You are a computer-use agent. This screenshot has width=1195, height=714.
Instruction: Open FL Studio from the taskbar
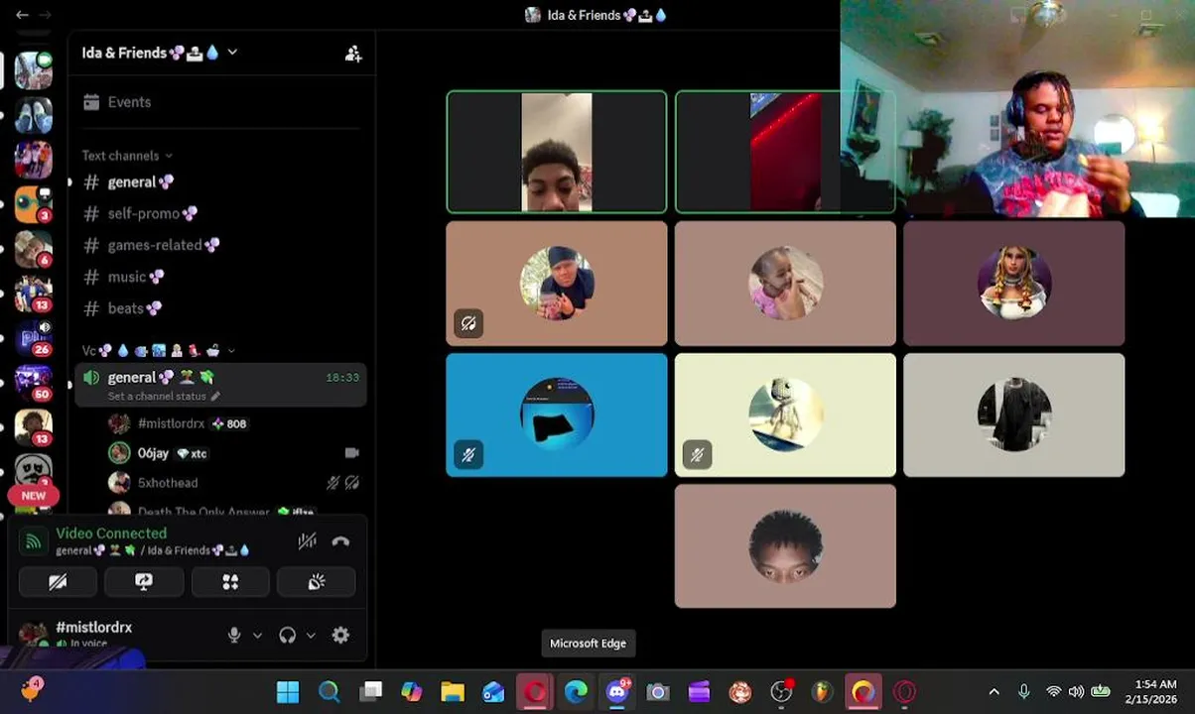point(823,691)
